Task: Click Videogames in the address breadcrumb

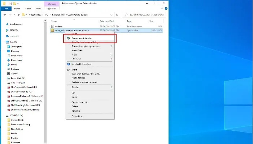Action: pyautogui.click(x=35, y=15)
